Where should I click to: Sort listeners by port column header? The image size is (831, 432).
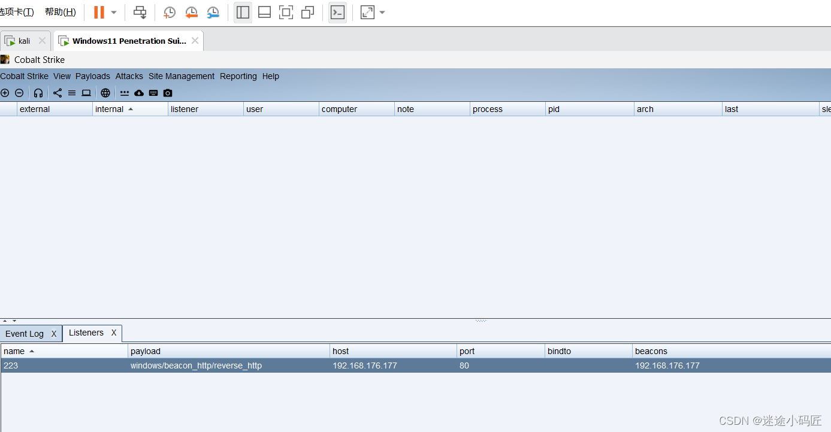click(501, 351)
